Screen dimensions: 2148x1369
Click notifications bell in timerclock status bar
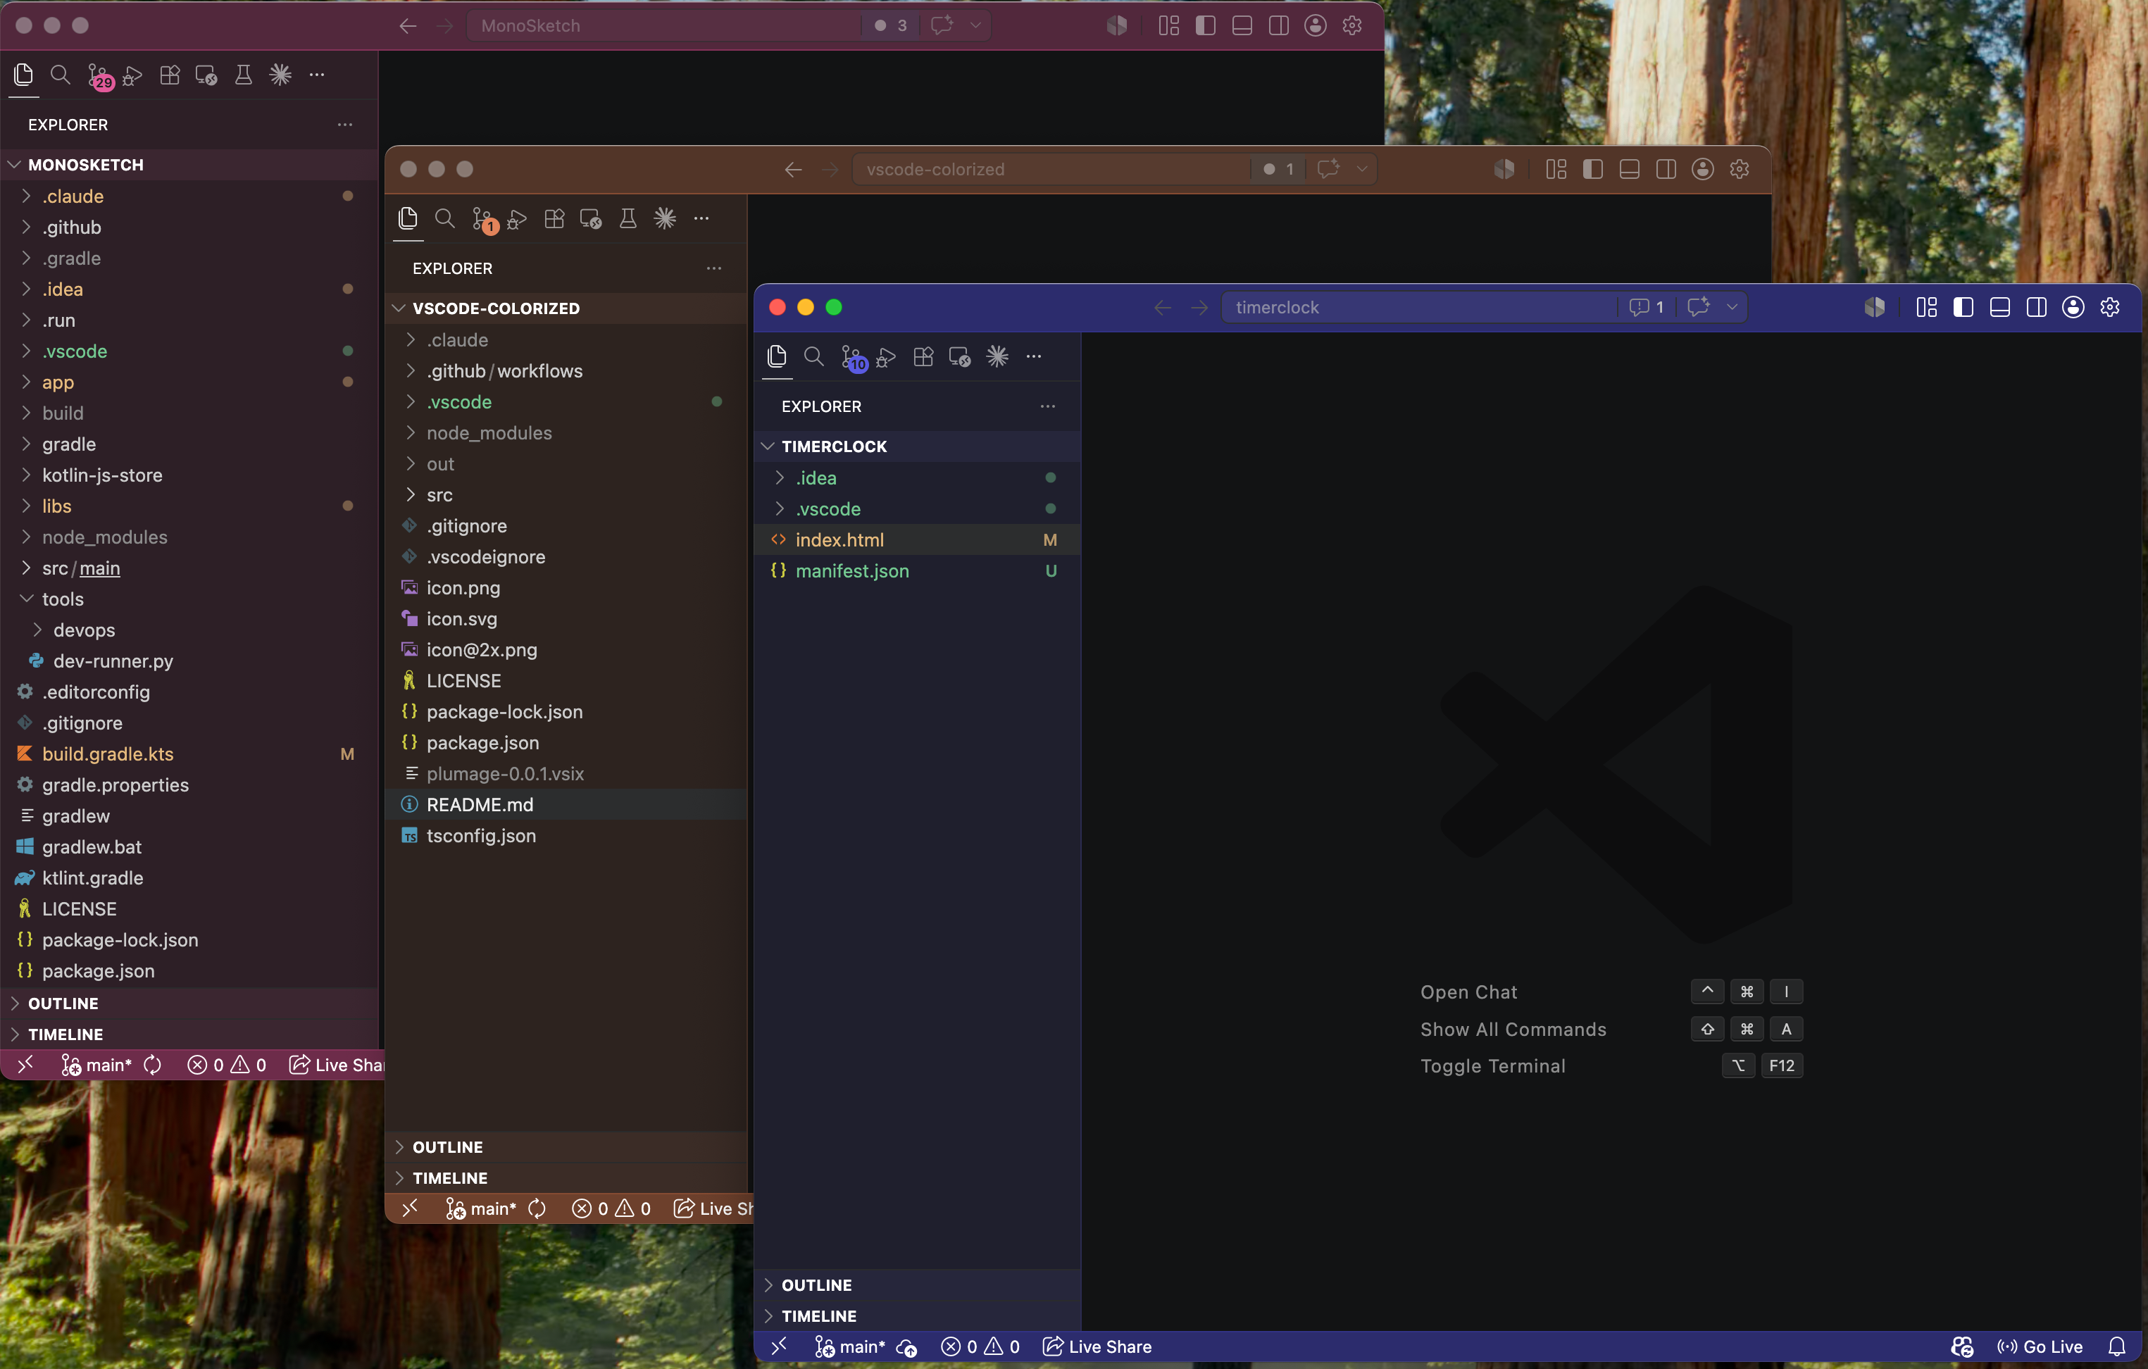[2117, 1346]
